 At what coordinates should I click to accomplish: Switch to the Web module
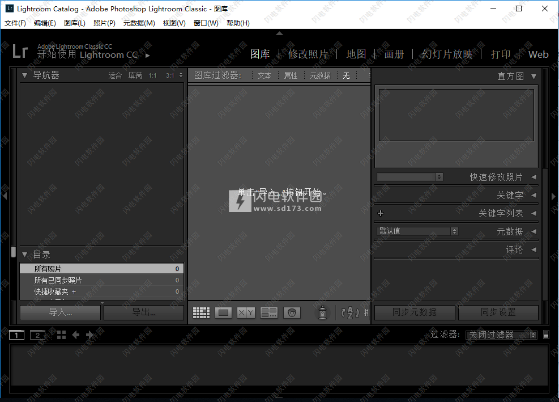pyautogui.click(x=538, y=54)
